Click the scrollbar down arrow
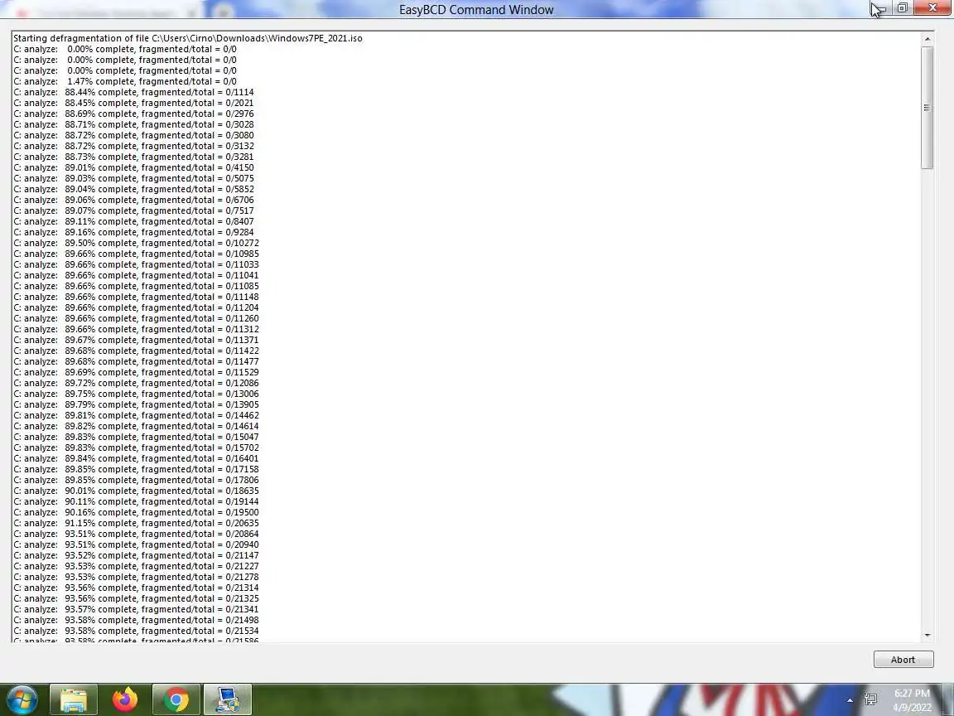 pyautogui.click(x=927, y=635)
